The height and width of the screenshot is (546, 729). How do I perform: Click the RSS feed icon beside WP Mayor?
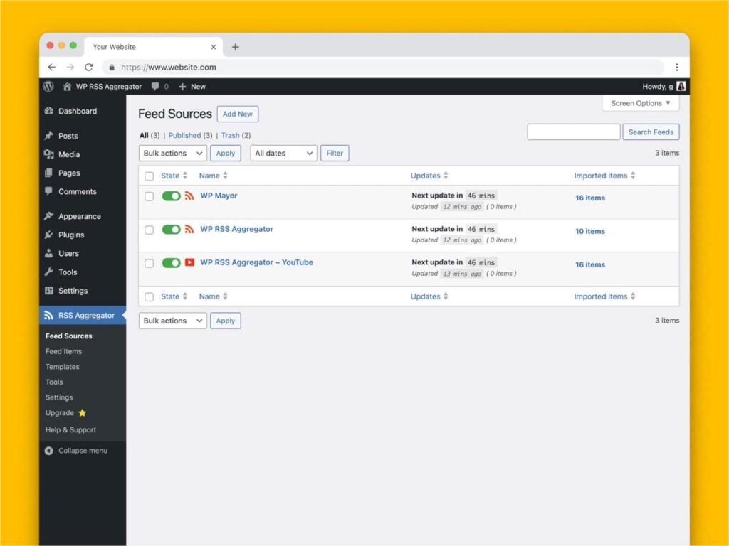pyautogui.click(x=189, y=196)
